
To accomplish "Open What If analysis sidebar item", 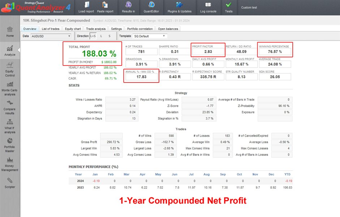I will point(10,126).
